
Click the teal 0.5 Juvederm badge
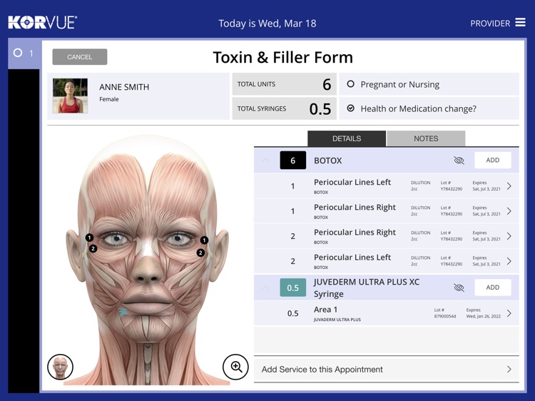[x=292, y=288]
